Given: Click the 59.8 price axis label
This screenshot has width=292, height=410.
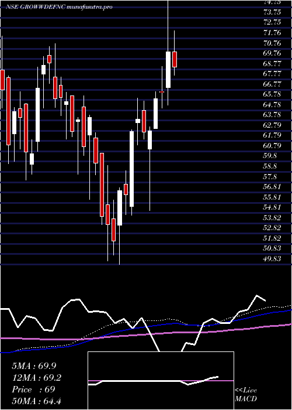Looking at the screenshot, I should click(270, 156).
